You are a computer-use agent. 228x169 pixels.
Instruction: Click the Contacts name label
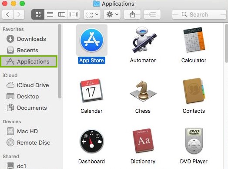click(194, 111)
